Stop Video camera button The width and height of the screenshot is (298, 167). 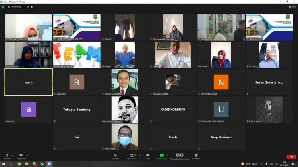pos(21,156)
